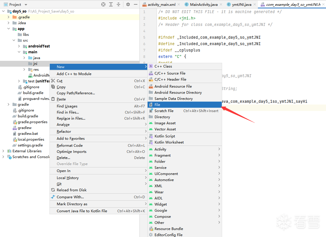Click the EditorConfig File gear icon
326x237 pixels.
(x=151, y=235)
